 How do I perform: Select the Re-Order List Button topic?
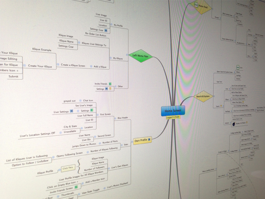pyautogui.click(x=96, y=35)
